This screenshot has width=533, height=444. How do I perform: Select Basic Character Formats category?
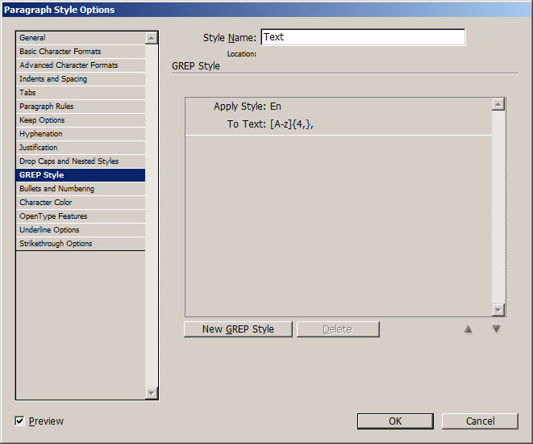(x=81, y=52)
